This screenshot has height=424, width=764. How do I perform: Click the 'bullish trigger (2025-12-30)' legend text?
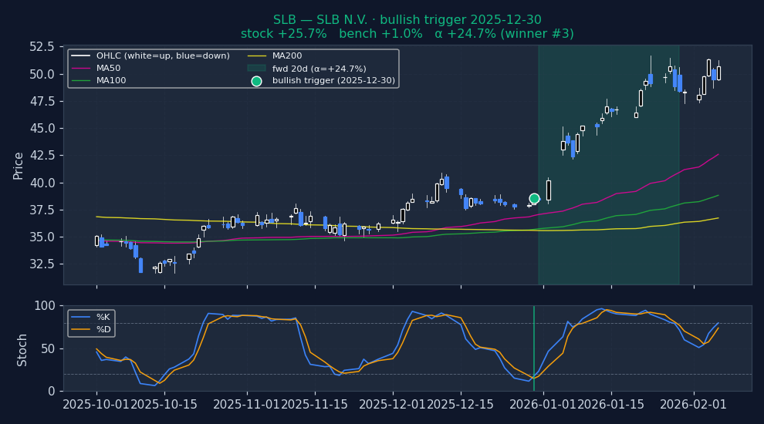tap(333, 81)
